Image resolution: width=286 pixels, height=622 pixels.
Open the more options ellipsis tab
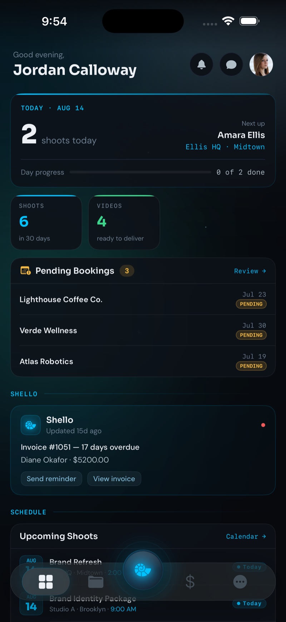tap(240, 582)
